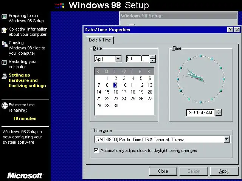Viewport: 242px width, 181px height.
Task: Close the Date/Time Properties dialog
Action: coord(237,29)
